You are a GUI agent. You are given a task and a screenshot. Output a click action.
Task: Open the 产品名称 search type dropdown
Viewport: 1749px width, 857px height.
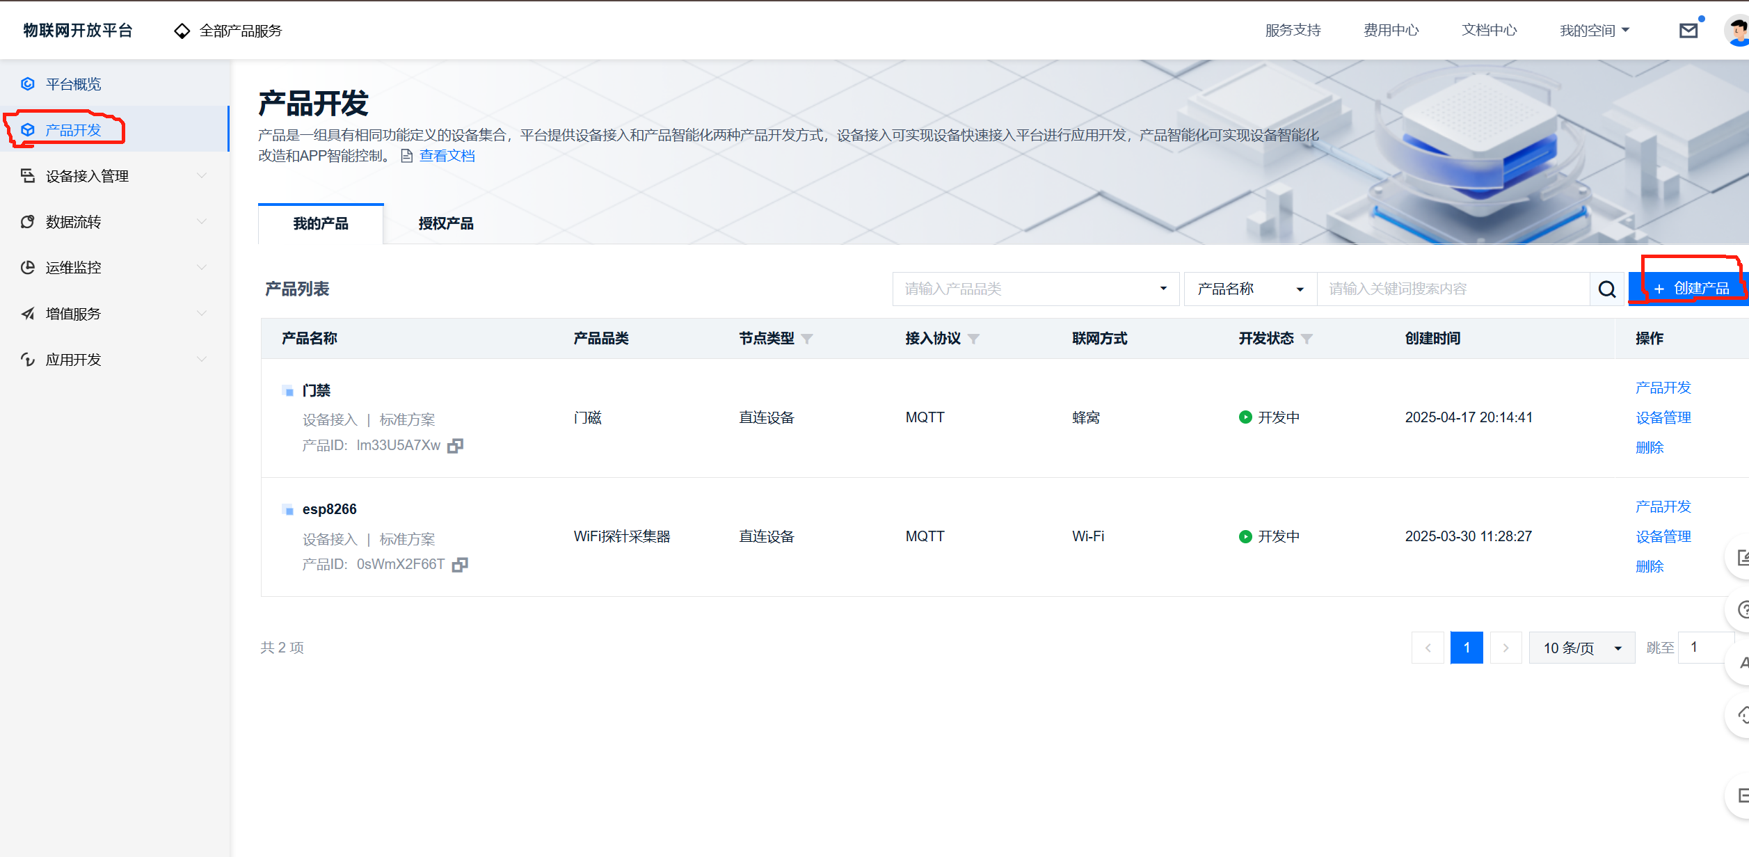[1249, 289]
